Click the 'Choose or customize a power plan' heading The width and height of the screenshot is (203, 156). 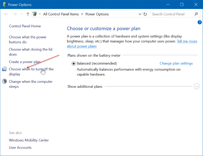[x=104, y=28]
